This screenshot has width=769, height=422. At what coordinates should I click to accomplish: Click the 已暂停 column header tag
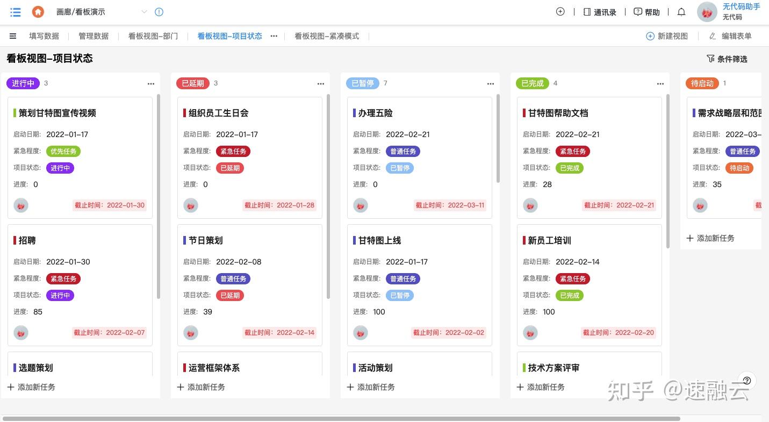click(363, 83)
